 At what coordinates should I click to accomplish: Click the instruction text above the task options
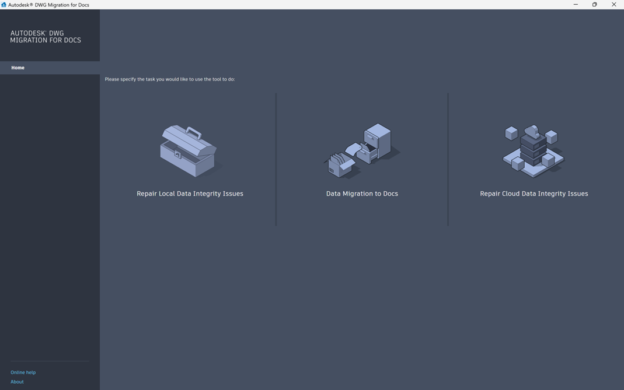pos(169,79)
